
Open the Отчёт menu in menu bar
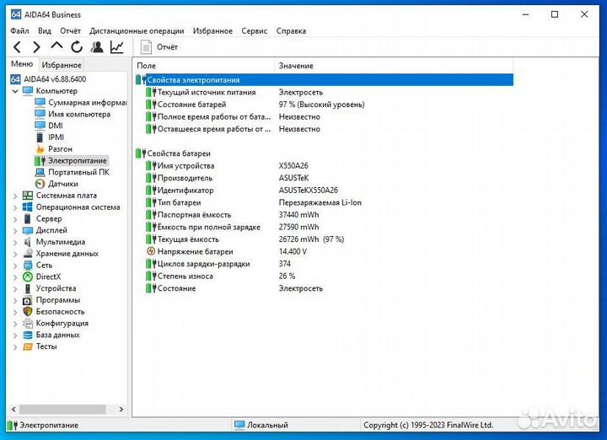(x=70, y=30)
